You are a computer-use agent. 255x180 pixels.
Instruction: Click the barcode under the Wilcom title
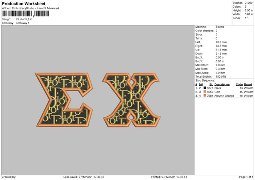click(x=25, y=14)
